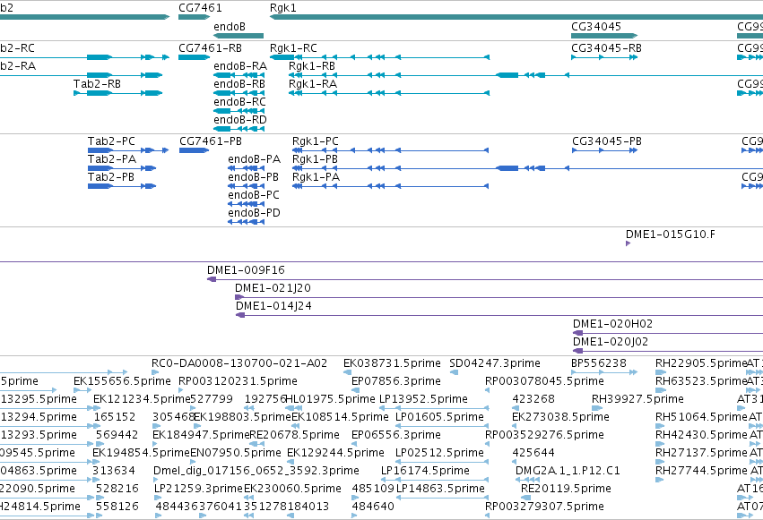Select protein endoB-PB
Image resolution: width=763 pixels, height=520 pixels.
(x=253, y=177)
